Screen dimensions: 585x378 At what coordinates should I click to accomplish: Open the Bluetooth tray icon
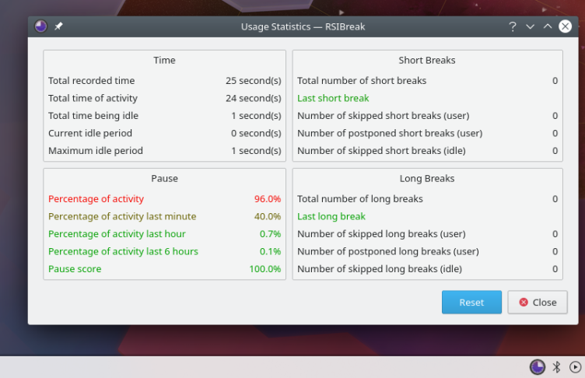(x=556, y=367)
